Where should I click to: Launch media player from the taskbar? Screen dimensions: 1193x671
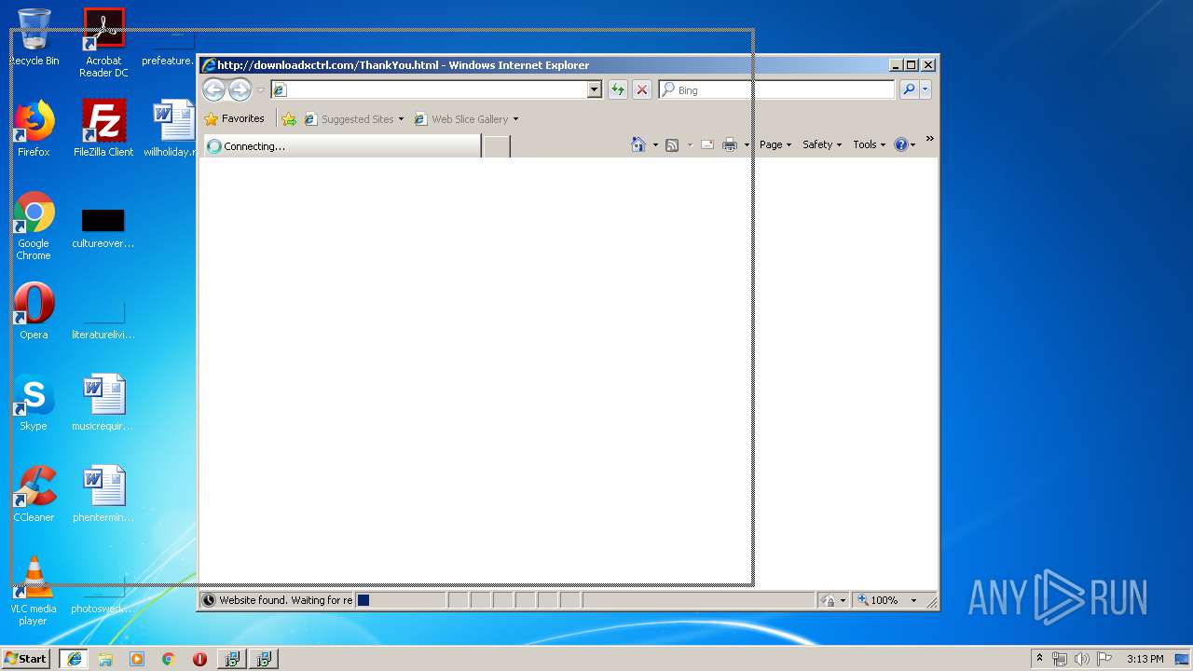click(137, 659)
